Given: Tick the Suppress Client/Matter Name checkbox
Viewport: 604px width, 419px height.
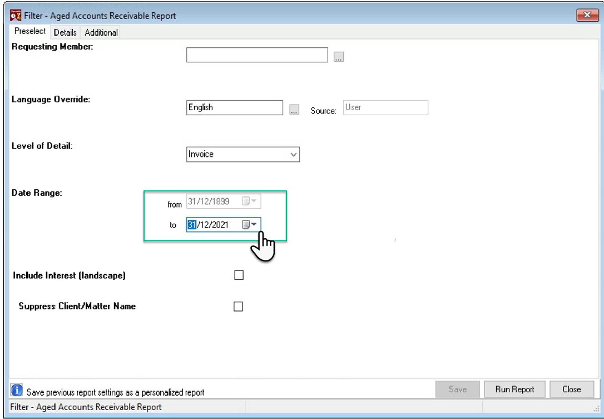Looking at the screenshot, I should pyautogui.click(x=239, y=307).
